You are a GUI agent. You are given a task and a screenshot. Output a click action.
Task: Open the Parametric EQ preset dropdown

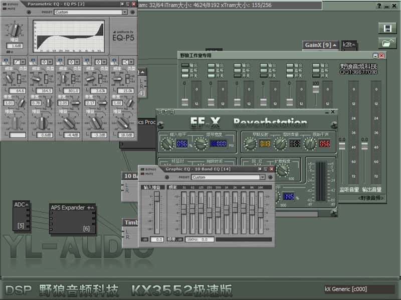pyautogui.click(x=124, y=12)
